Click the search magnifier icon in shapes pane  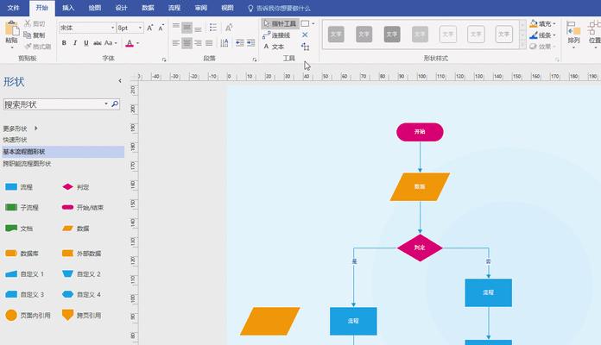(115, 104)
